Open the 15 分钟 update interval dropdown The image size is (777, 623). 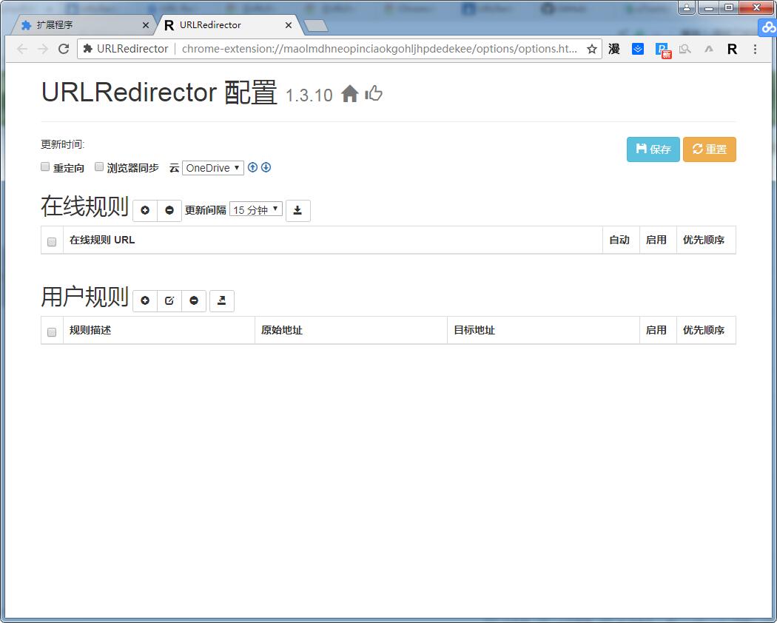point(256,209)
